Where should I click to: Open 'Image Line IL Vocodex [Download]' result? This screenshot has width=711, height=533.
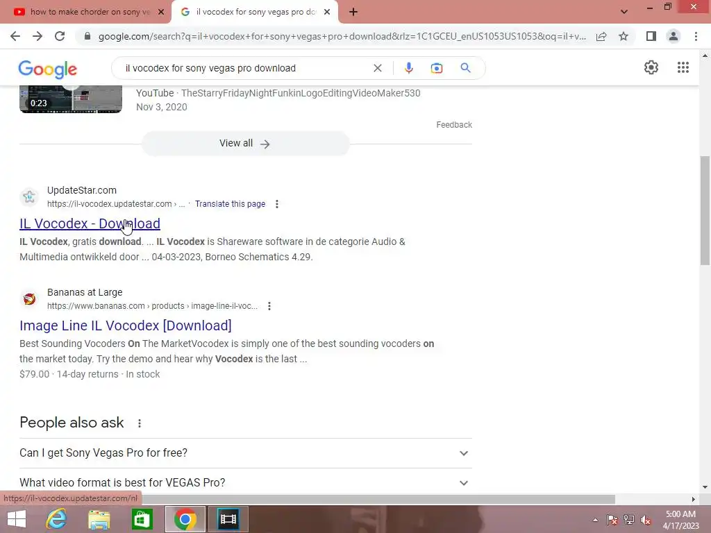pyautogui.click(x=126, y=325)
